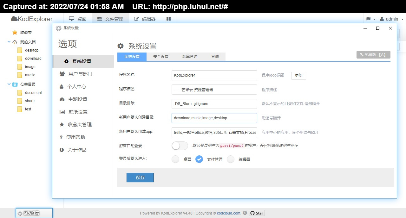Click the 更新 logo update button

tap(299, 75)
